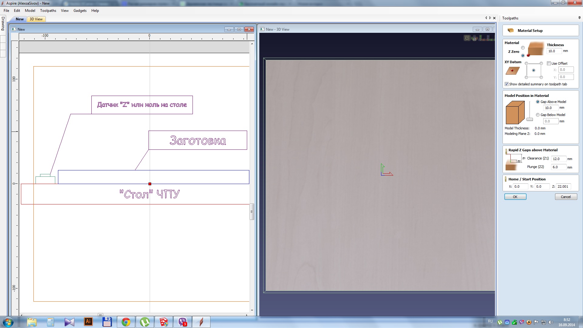Set XY Datum to top-right corner
The image size is (583, 328).
[x=541, y=63]
